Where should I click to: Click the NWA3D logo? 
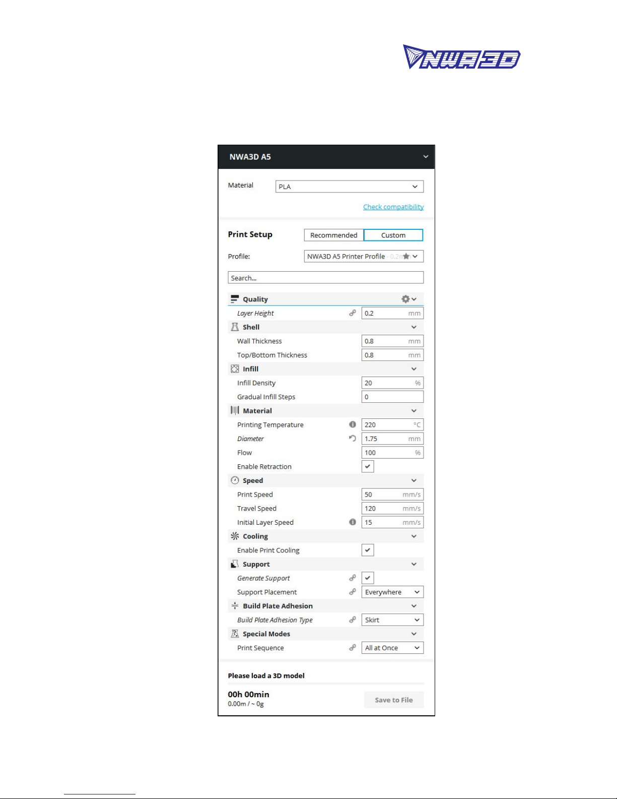click(x=461, y=57)
